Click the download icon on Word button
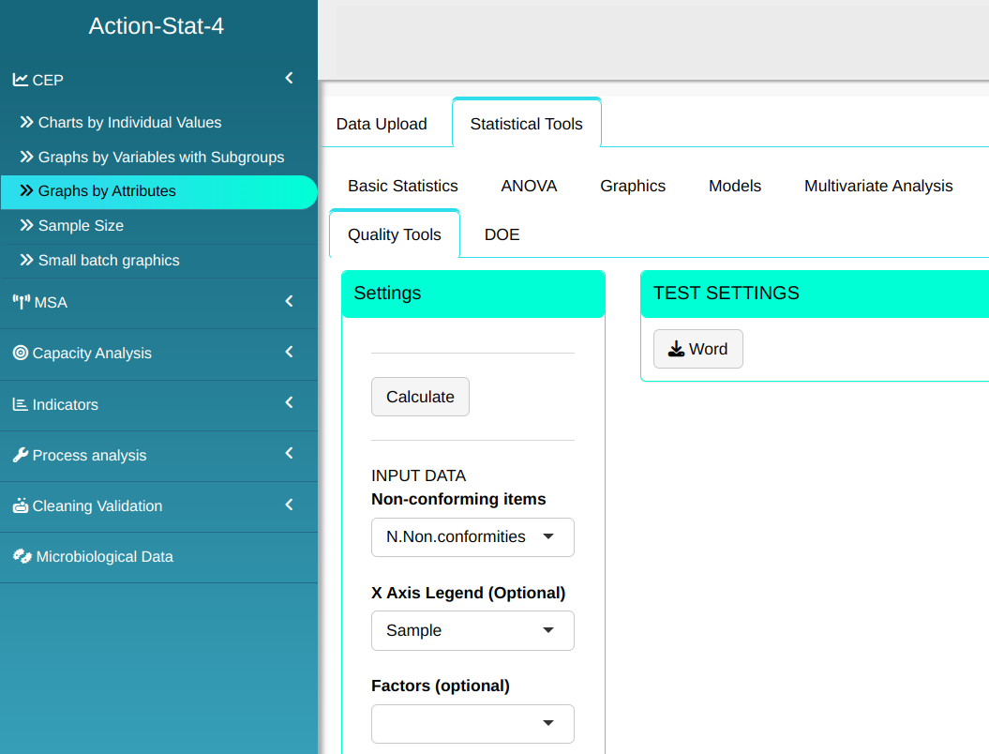 coord(676,349)
